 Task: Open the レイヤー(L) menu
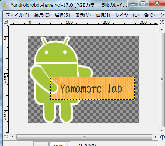coord(127,15)
